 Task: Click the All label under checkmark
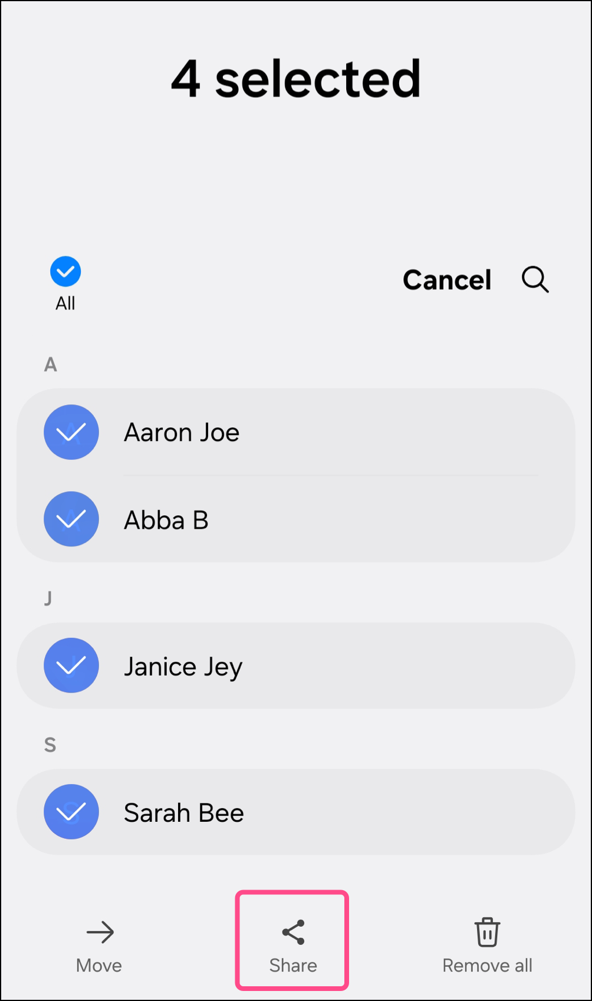pos(65,303)
